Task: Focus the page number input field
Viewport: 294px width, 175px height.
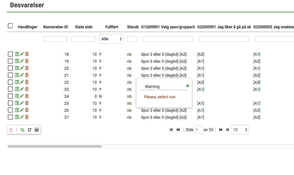Action: pyautogui.click(x=199, y=130)
